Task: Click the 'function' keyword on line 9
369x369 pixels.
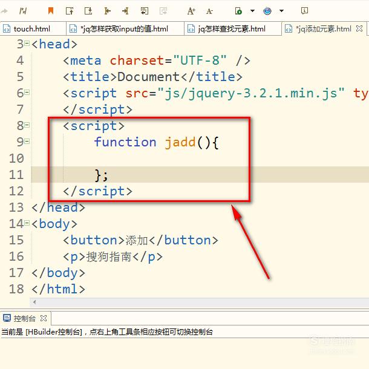Action: [x=125, y=142]
